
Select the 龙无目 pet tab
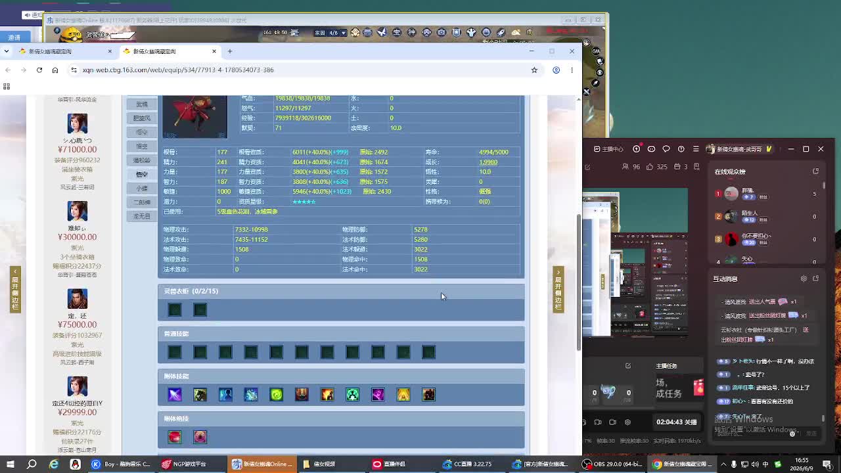point(142,216)
